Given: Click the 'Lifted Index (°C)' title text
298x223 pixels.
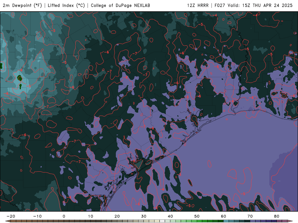Looking at the screenshot, I should coord(66,5).
